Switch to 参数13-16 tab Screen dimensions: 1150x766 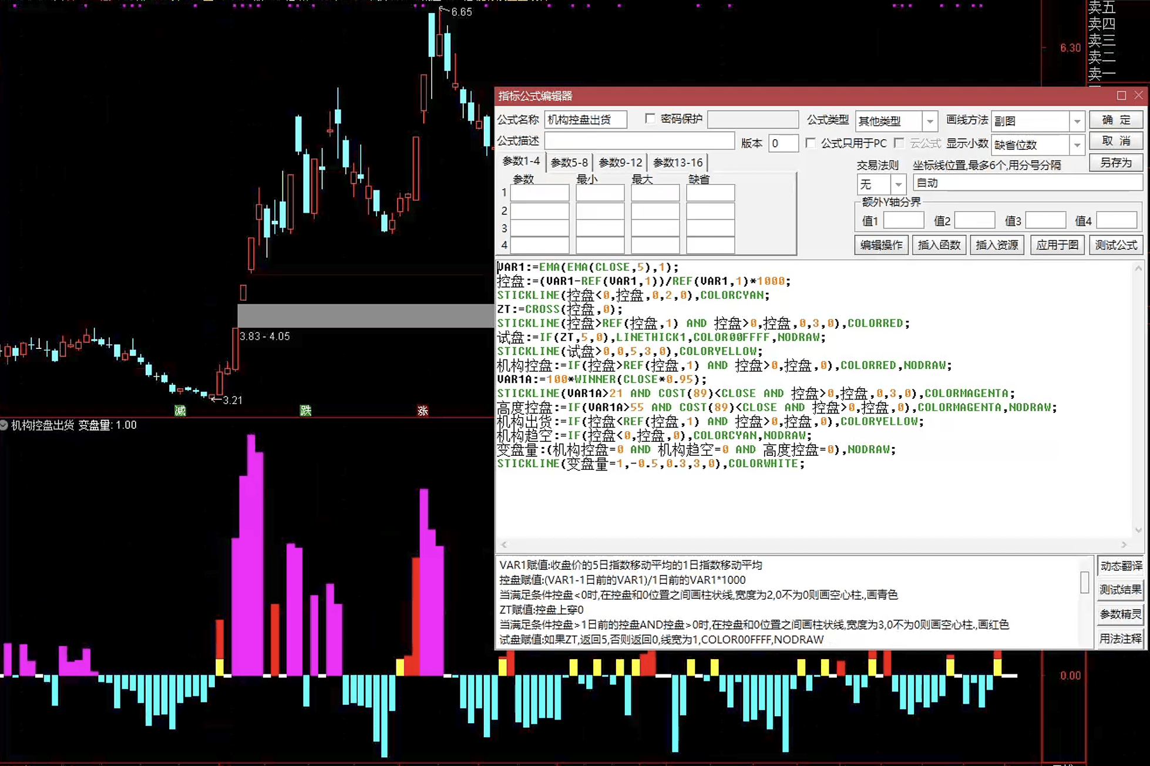678,163
